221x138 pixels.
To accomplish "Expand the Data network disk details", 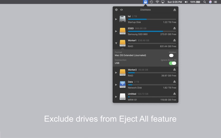I will tap(116, 85).
